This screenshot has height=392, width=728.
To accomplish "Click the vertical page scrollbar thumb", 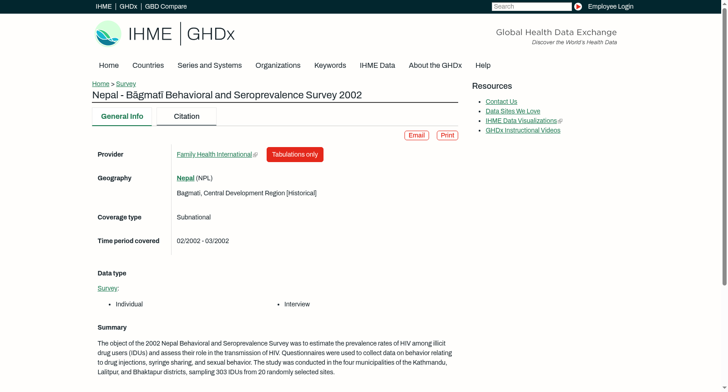I will click(x=724, y=146).
